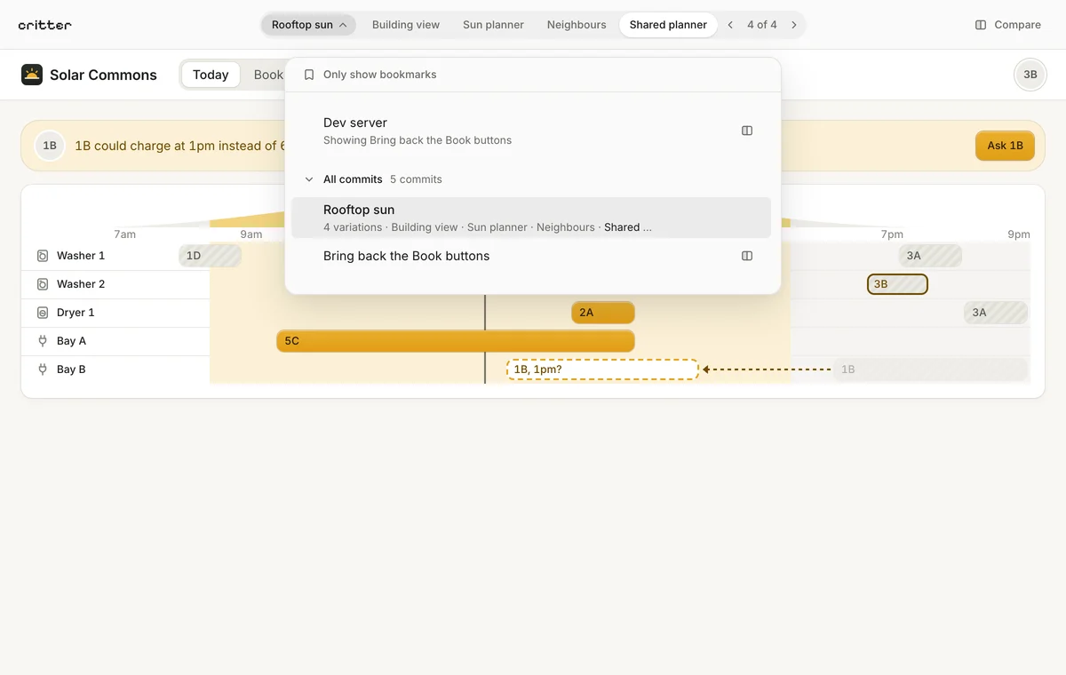Open the Neighbours variation tab

click(x=577, y=25)
